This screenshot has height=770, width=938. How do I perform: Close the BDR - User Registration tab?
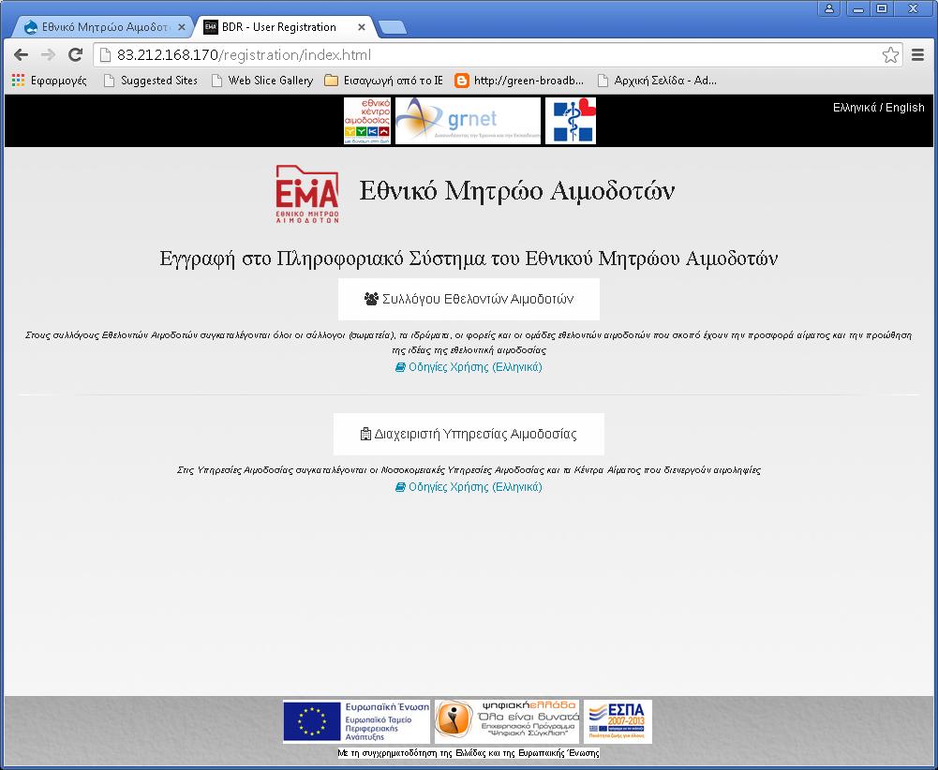[x=362, y=27]
